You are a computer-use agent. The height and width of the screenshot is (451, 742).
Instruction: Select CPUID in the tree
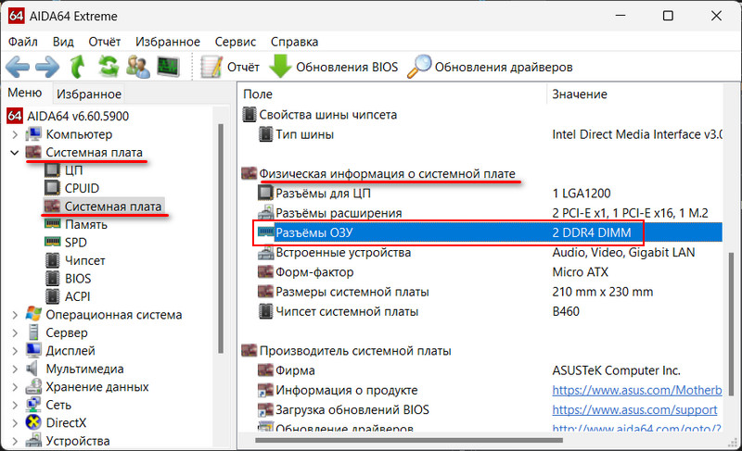82,188
